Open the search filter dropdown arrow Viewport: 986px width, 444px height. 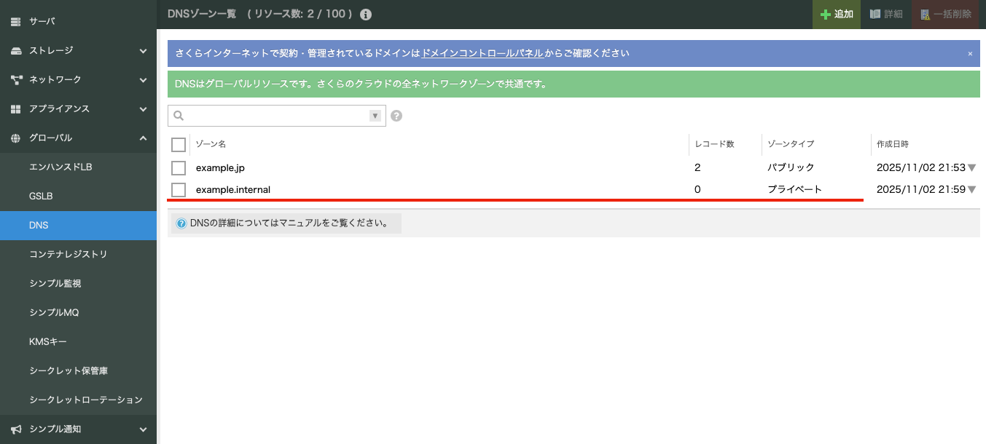(x=375, y=116)
